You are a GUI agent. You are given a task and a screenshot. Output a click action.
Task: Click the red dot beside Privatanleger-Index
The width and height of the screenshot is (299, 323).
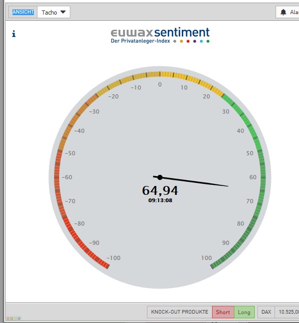pos(188,41)
